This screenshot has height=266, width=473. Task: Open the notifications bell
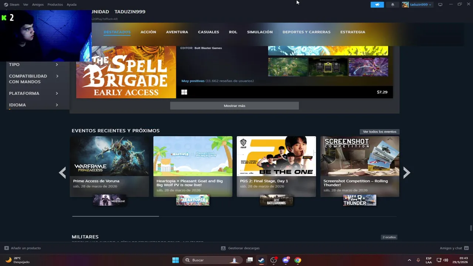(392, 4)
